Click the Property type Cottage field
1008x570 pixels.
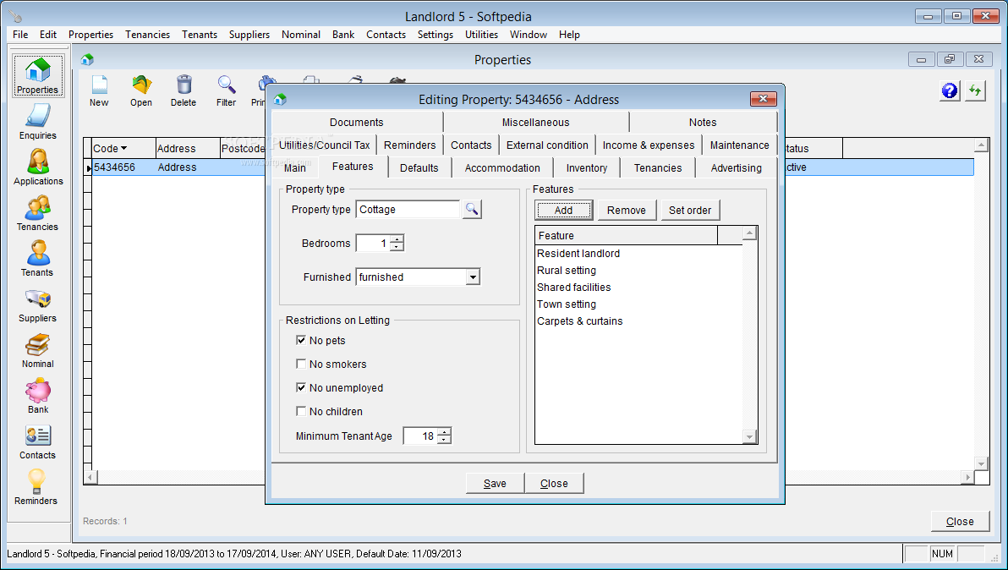coord(408,210)
